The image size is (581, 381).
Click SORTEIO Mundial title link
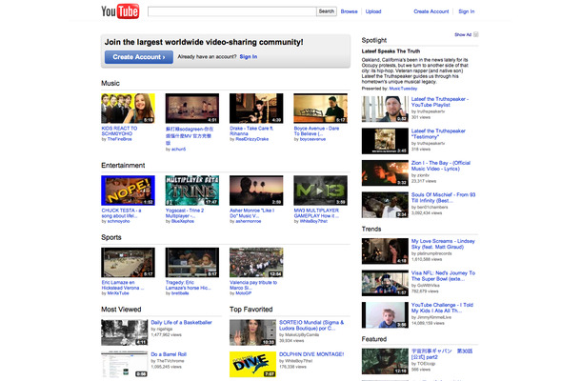pos(311,326)
